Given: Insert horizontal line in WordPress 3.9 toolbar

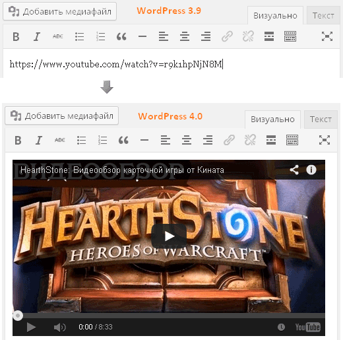Looking at the screenshot, I should tap(142, 36).
